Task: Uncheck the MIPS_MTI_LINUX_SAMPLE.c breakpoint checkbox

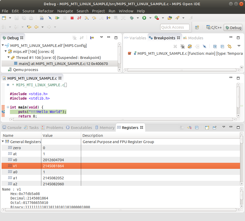Action: click(x=130, y=53)
